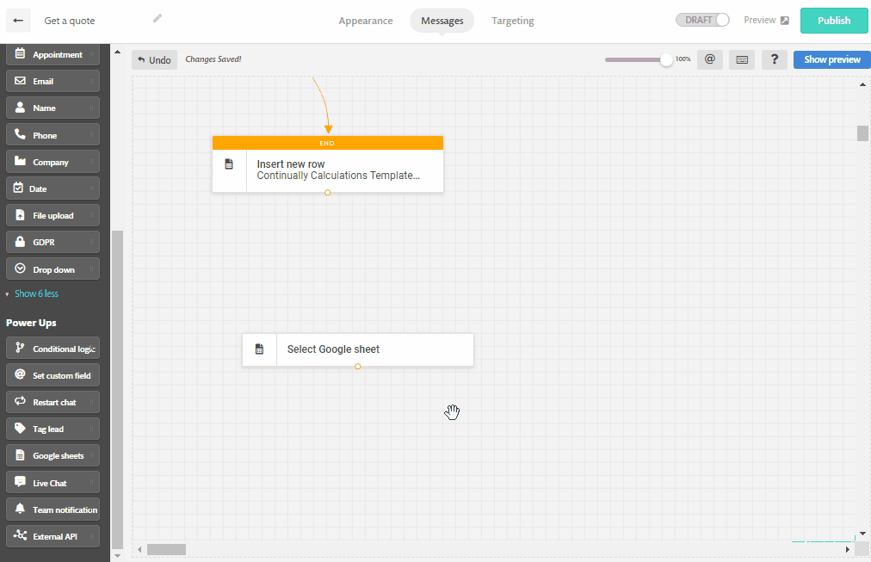Open Preview in a new window
The height and width of the screenshot is (562, 871).
(766, 20)
